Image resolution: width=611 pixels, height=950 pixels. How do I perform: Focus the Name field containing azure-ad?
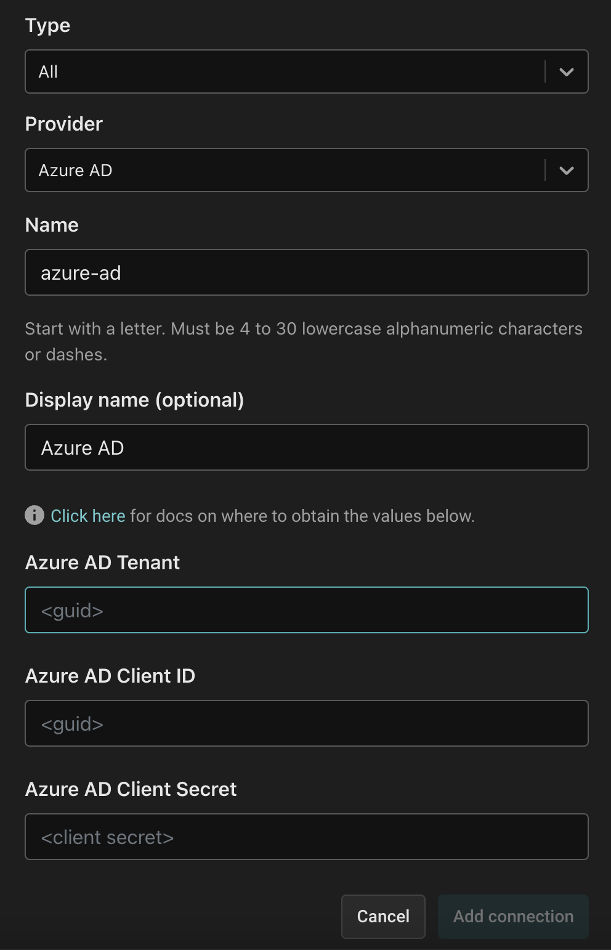[x=306, y=272]
